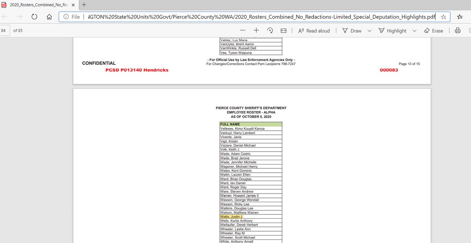The width and height of the screenshot is (471, 243).
Task: Click the file URL address bar
Action: [x=255, y=17]
